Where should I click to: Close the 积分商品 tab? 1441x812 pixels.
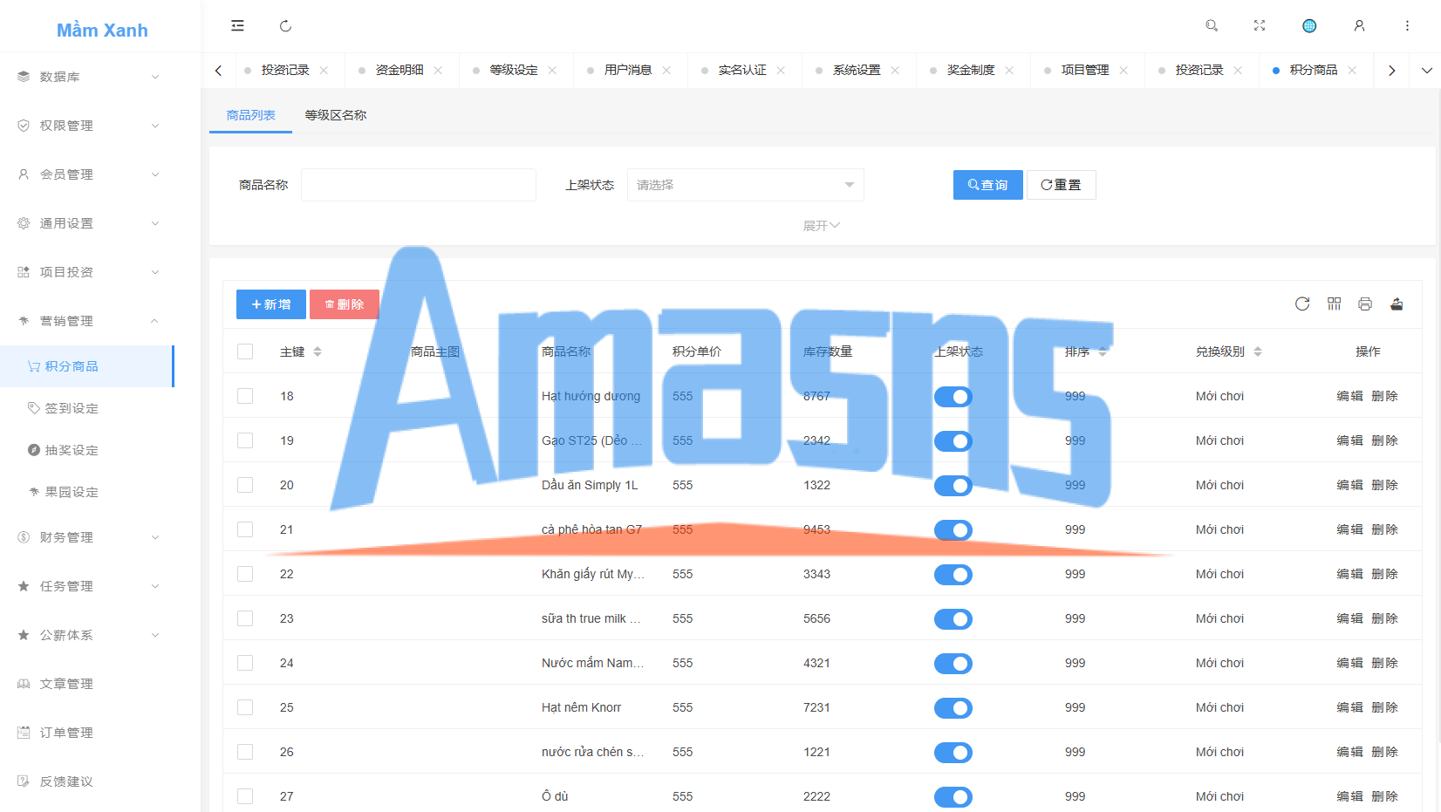coord(1352,71)
